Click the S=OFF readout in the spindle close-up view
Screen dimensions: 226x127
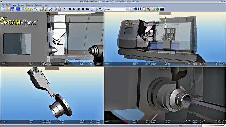tap(167, 121)
